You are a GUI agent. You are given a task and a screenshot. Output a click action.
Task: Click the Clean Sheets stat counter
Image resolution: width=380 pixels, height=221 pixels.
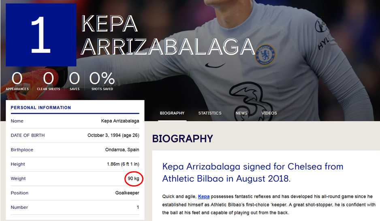[49, 81]
